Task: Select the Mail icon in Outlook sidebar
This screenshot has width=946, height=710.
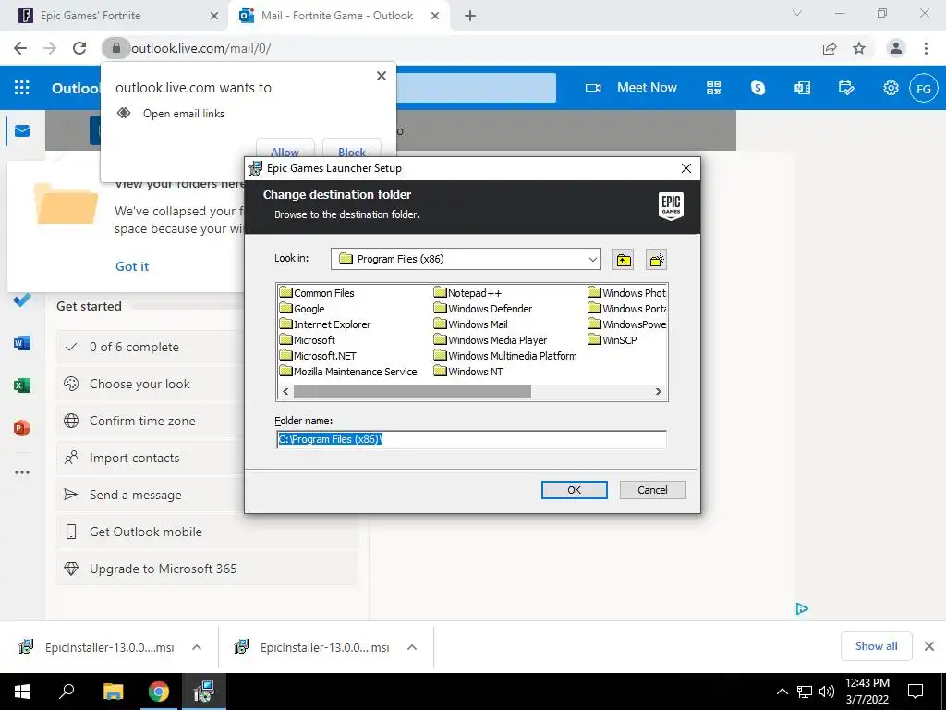Action: (22, 130)
